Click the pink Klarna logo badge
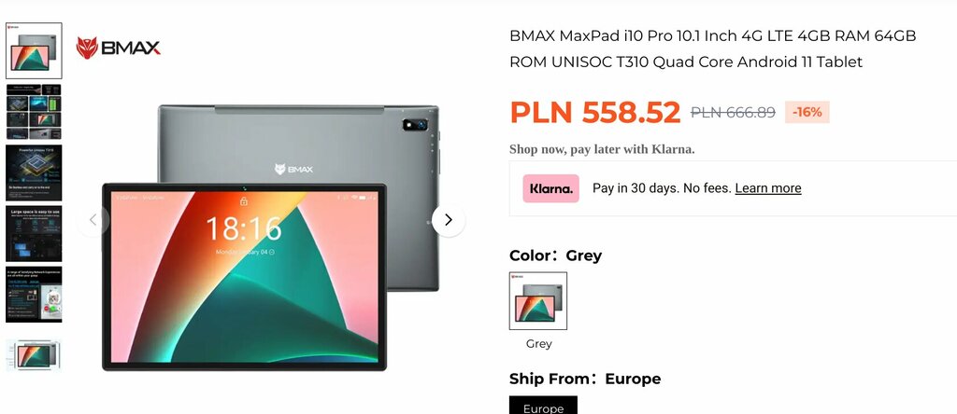This screenshot has height=414, width=957. pyautogui.click(x=550, y=188)
